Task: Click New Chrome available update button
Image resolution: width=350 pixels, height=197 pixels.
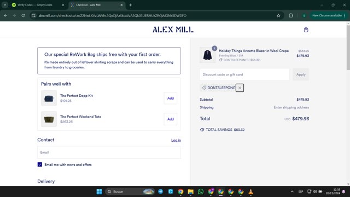Action: click(x=327, y=16)
